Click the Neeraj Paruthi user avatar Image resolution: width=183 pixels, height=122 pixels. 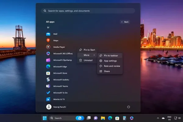tap(49, 107)
